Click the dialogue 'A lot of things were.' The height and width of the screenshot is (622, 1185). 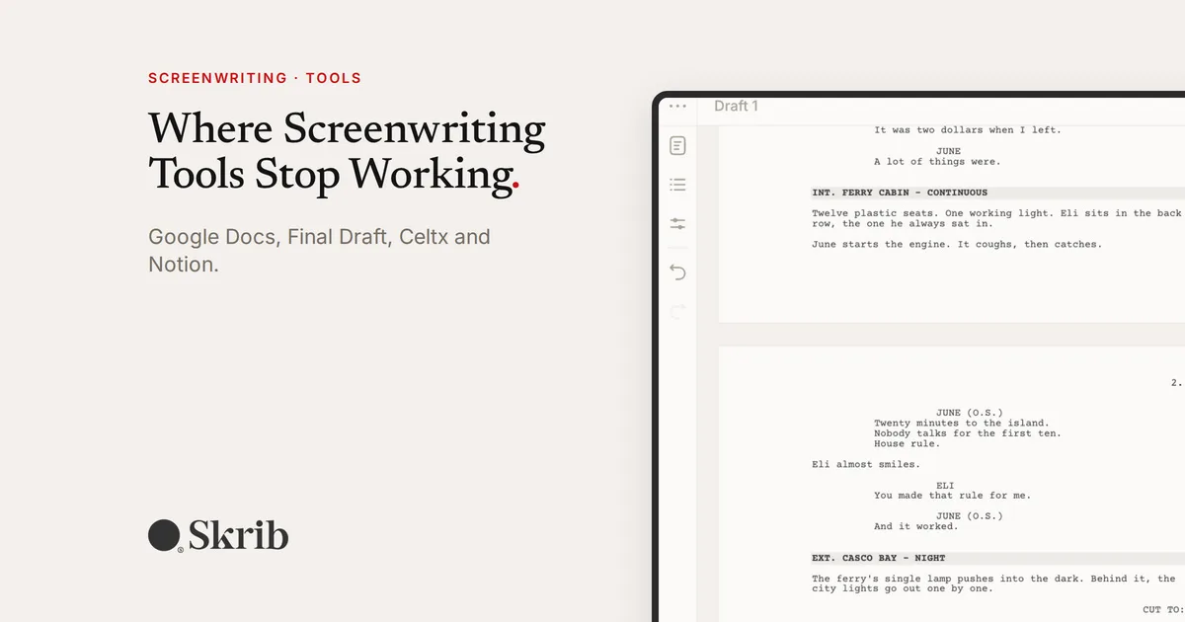tap(937, 162)
